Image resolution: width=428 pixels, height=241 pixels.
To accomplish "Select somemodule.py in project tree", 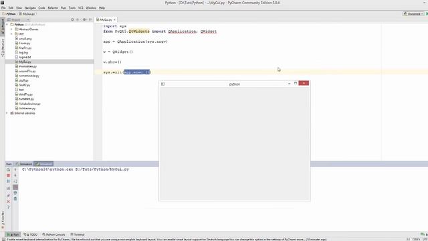I will click(27, 76).
